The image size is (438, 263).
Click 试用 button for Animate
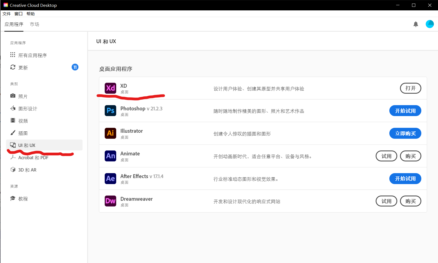coord(386,156)
